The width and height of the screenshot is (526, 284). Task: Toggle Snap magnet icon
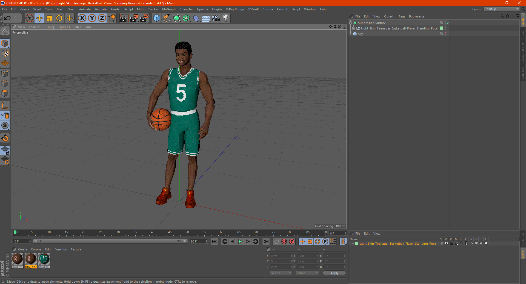click(x=5, y=138)
